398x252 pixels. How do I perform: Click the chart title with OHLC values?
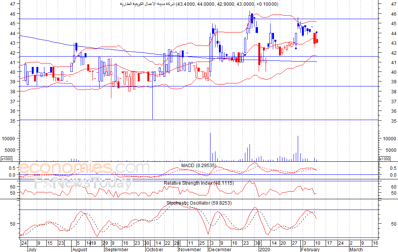pos(199,4)
